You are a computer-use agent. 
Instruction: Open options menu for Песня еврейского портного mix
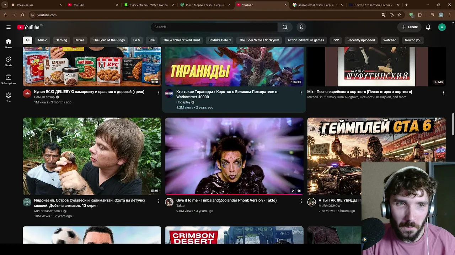(x=443, y=92)
